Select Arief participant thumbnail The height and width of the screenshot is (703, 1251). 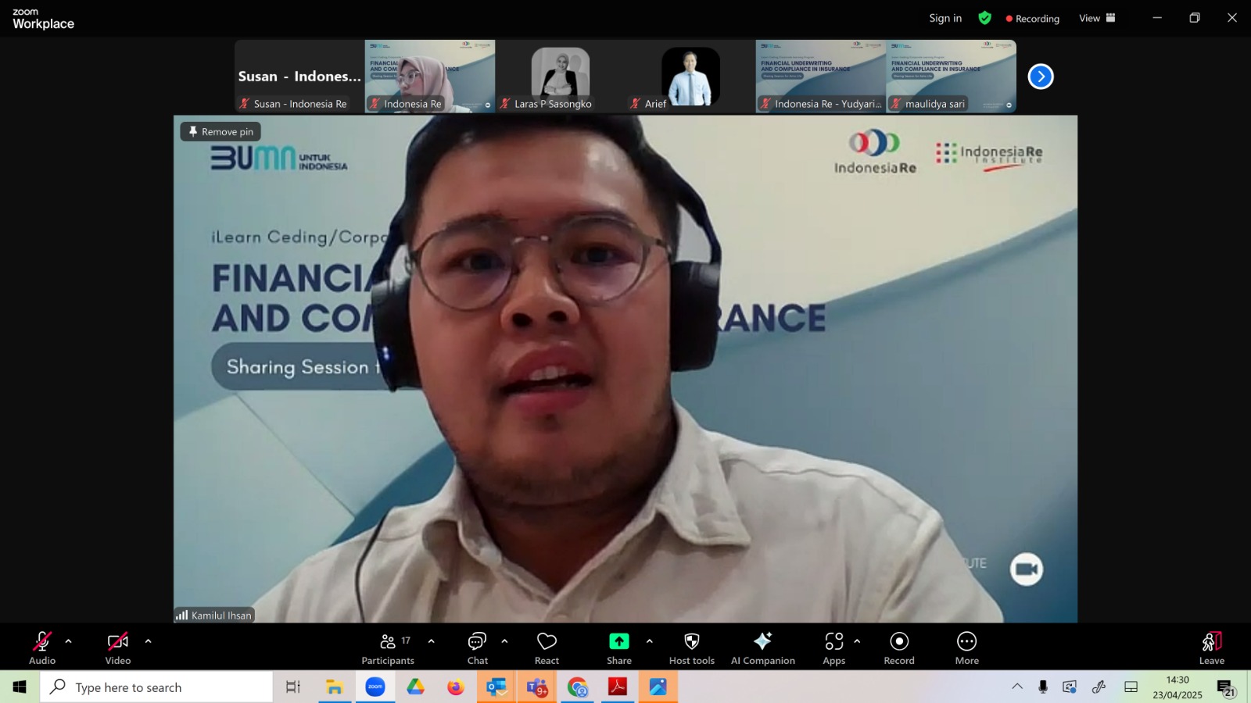[x=690, y=77]
